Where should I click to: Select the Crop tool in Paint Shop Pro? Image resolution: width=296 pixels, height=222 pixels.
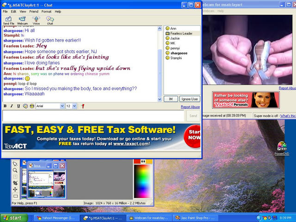[x=15, y=183]
